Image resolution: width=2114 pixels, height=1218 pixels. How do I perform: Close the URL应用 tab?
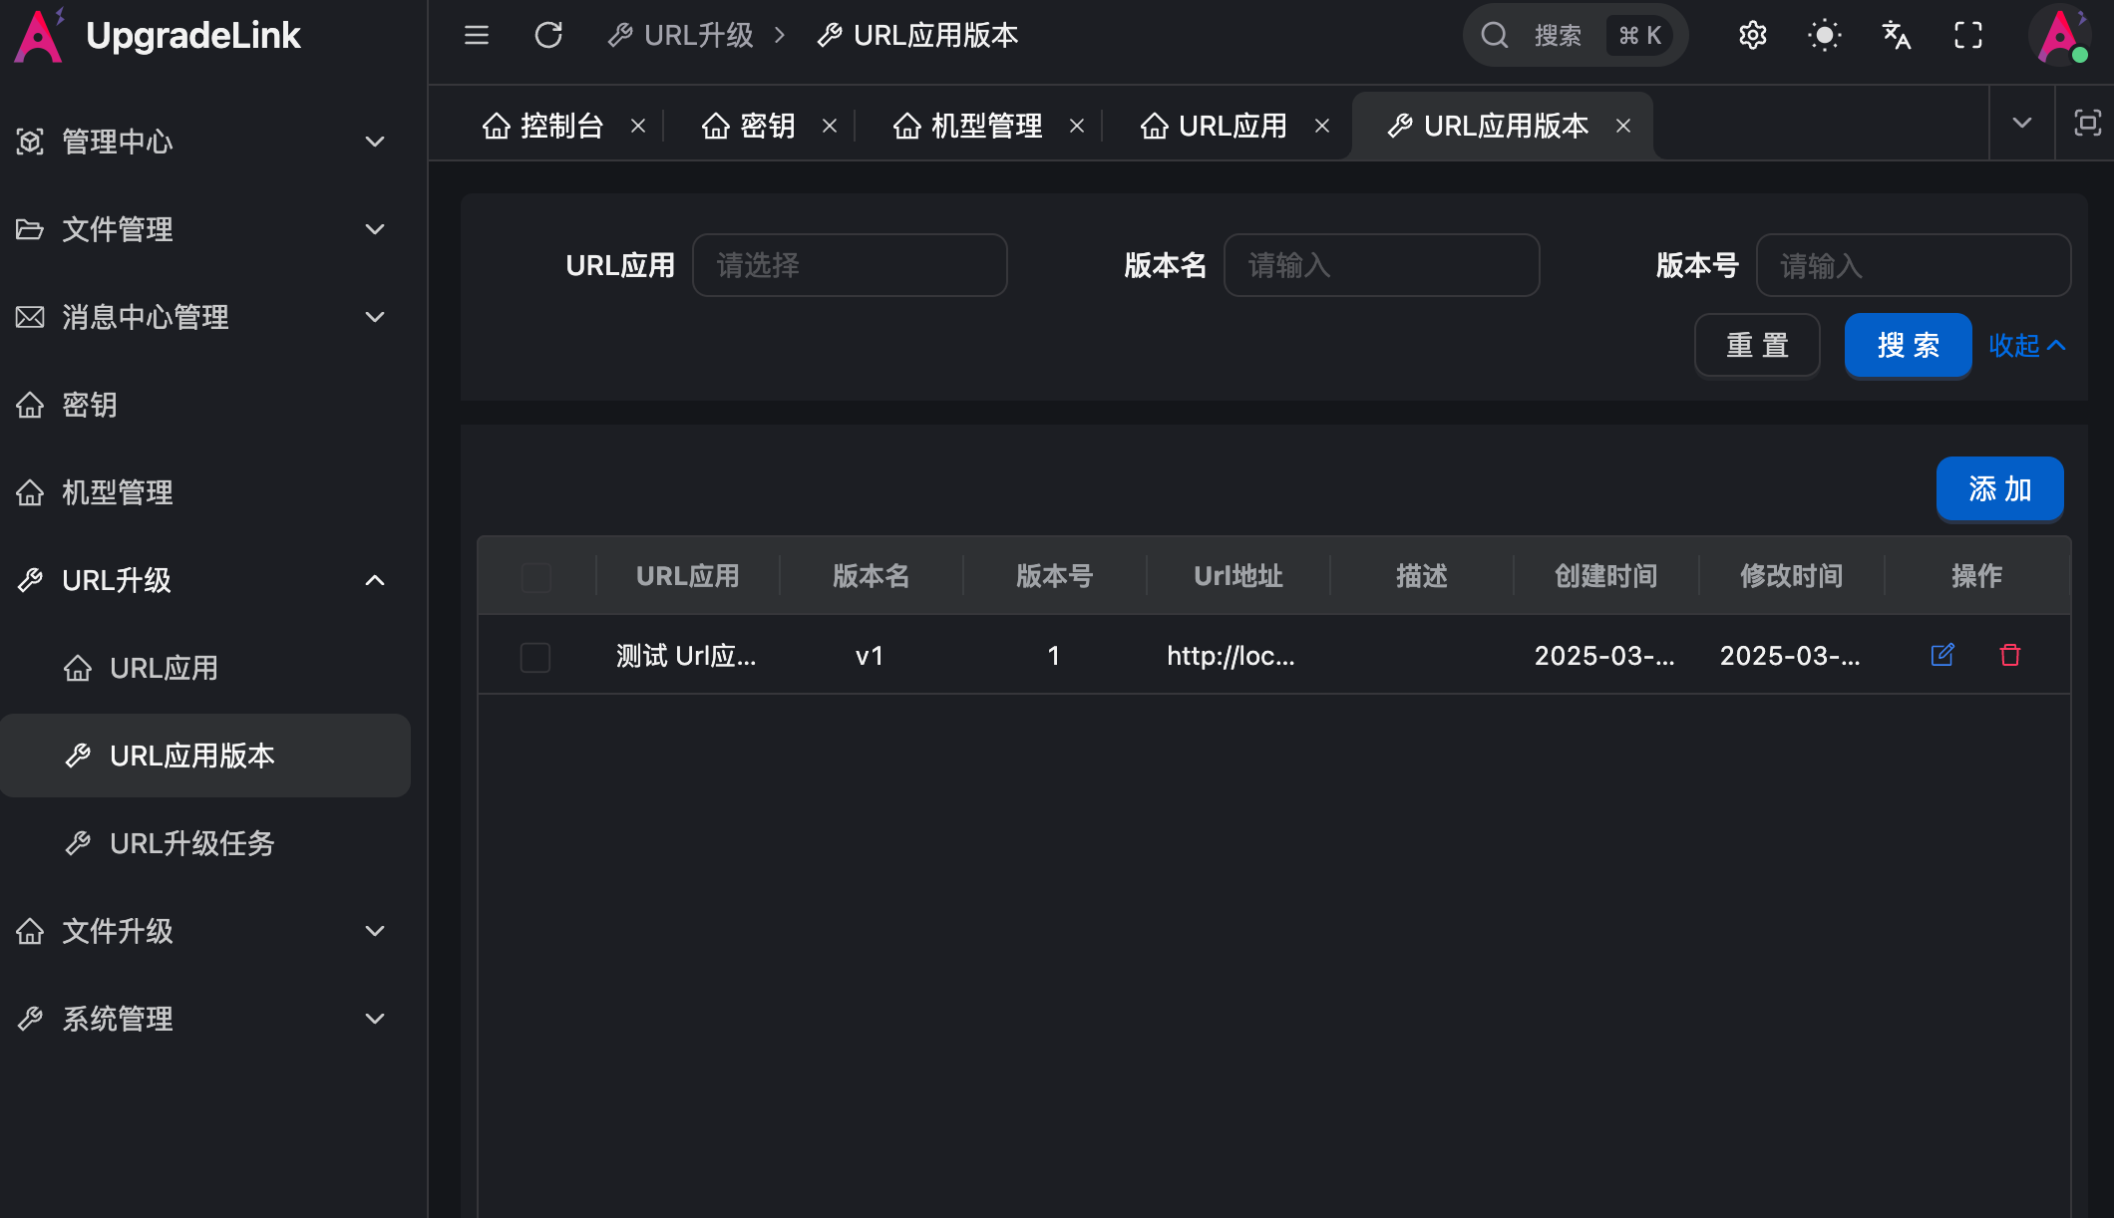tap(1322, 126)
